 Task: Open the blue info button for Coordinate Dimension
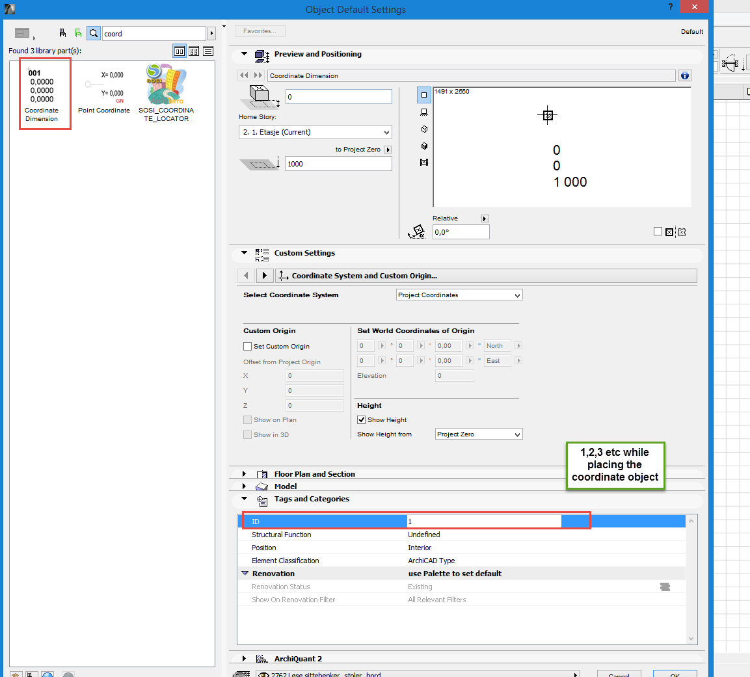point(684,75)
